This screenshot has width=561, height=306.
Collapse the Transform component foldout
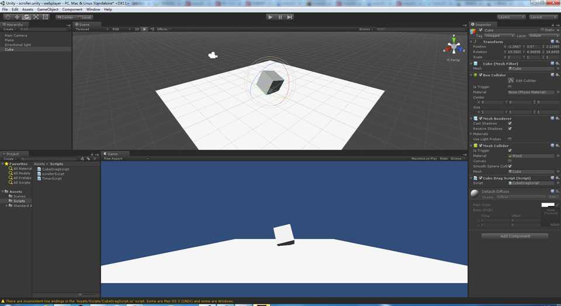click(471, 41)
